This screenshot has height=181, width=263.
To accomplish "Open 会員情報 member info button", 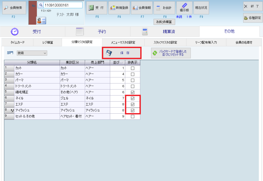I will click(x=142, y=8).
